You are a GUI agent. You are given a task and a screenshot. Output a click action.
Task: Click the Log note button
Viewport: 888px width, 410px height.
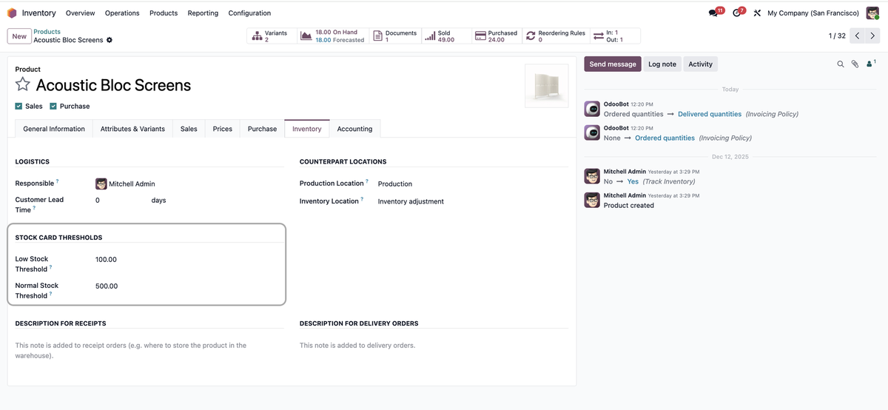coord(662,64)
